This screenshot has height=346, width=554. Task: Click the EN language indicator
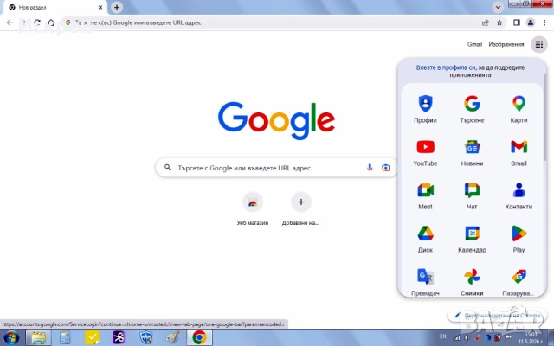coord(442,336)
